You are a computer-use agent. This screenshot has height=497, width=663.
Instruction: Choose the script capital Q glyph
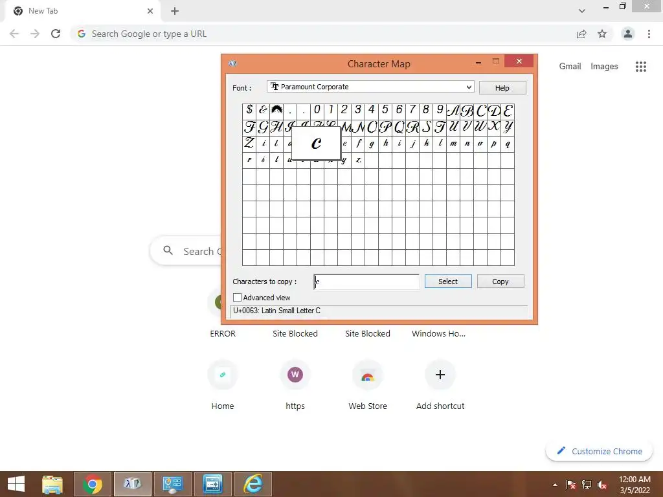pos(399,127)
